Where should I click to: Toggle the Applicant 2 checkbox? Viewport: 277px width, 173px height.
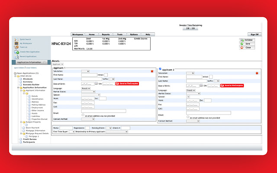[160, 69]
